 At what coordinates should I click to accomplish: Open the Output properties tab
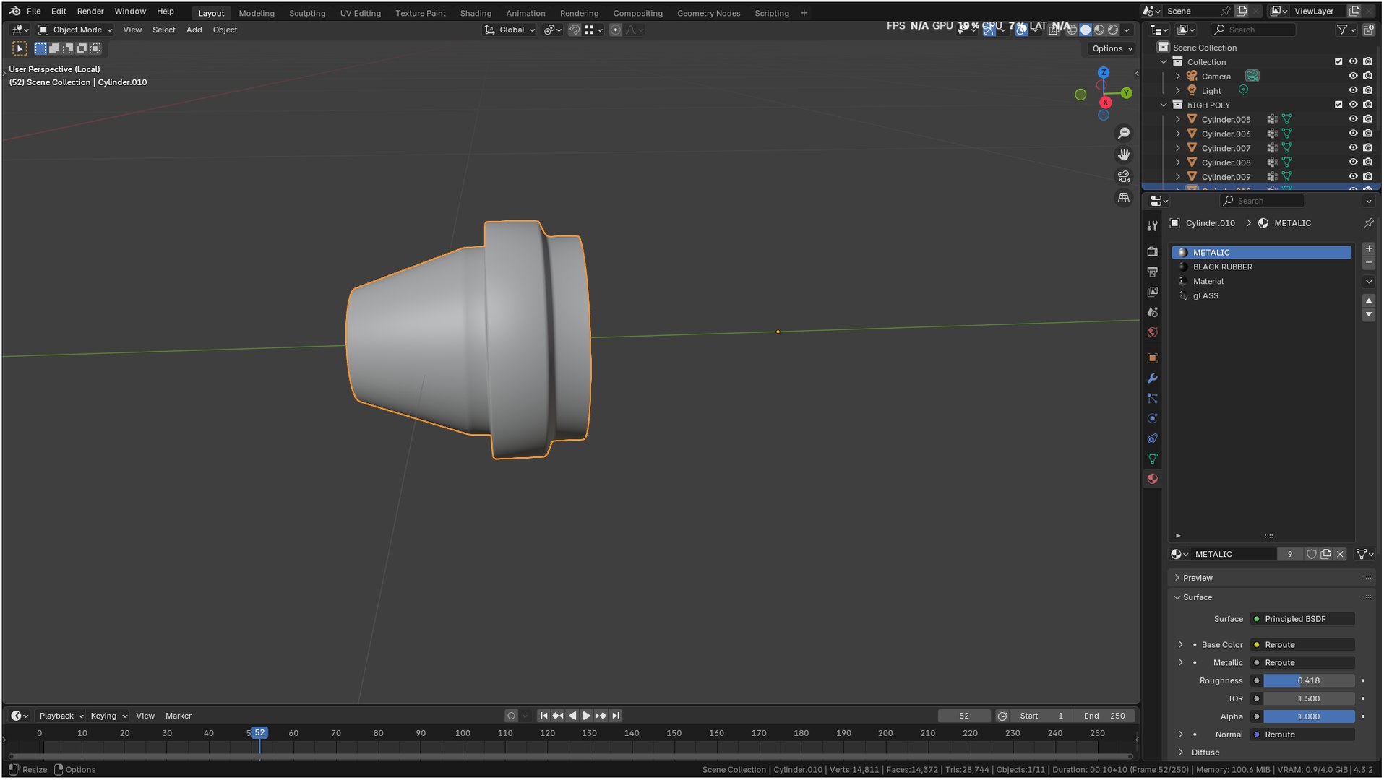pos(1152,272)
